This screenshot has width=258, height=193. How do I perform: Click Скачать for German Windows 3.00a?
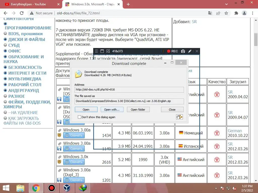(74, 135)
